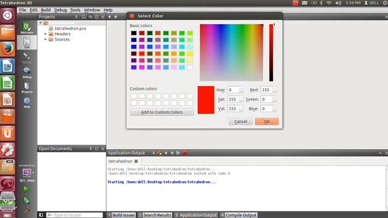Open the Build menu

pos(45,10)
